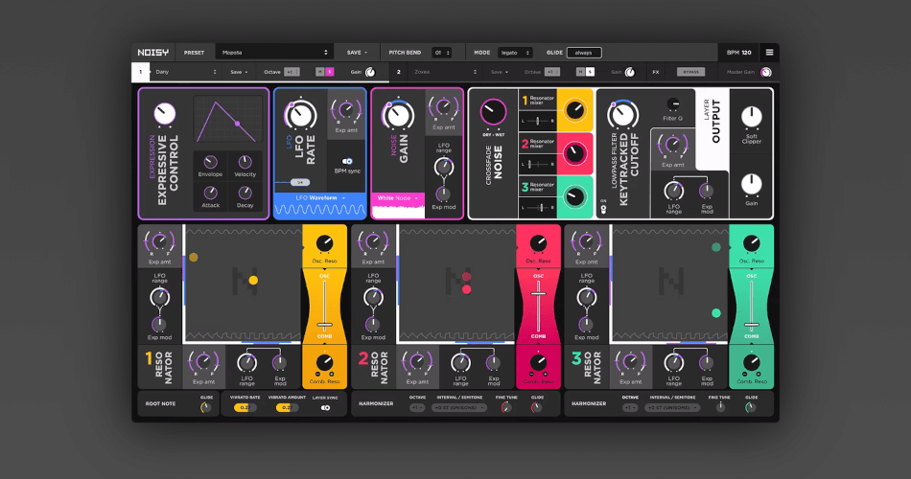Click the yellow Resonator 1 mixer knob
Screen dimensions: 911x479
[x=573, y=111]
